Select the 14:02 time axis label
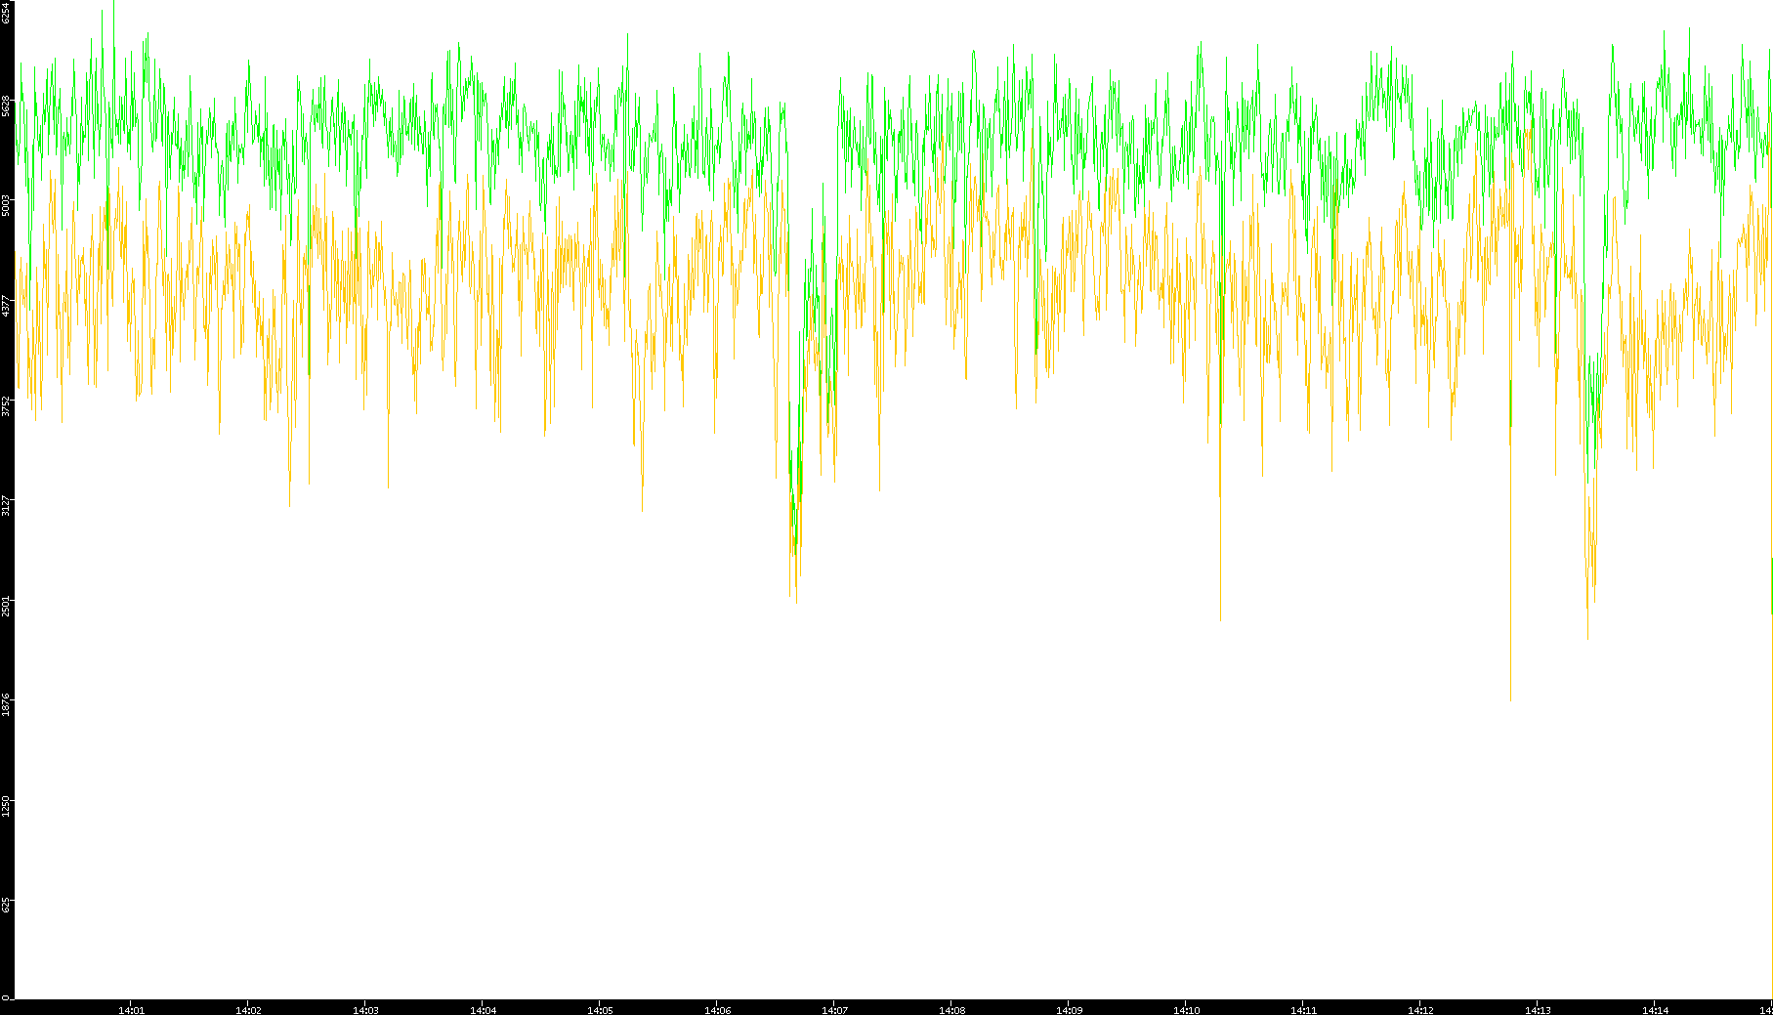The height and width of the screenshot is (1015, 1773). pyautogui.click(x=248, y=1010)
